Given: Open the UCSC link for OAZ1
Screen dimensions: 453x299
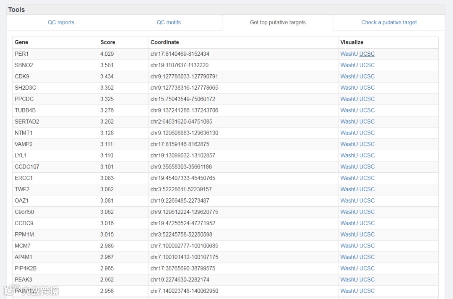Looking at the screenshot, I should [x=367, y=200].
